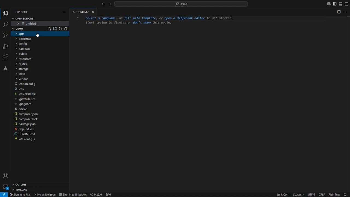350x197 pixels.
Task: Expand the vendor folder
Action: 40,79
